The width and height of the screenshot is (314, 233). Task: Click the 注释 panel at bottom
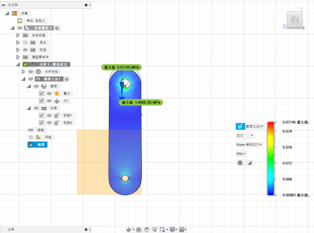click(10, 230)
